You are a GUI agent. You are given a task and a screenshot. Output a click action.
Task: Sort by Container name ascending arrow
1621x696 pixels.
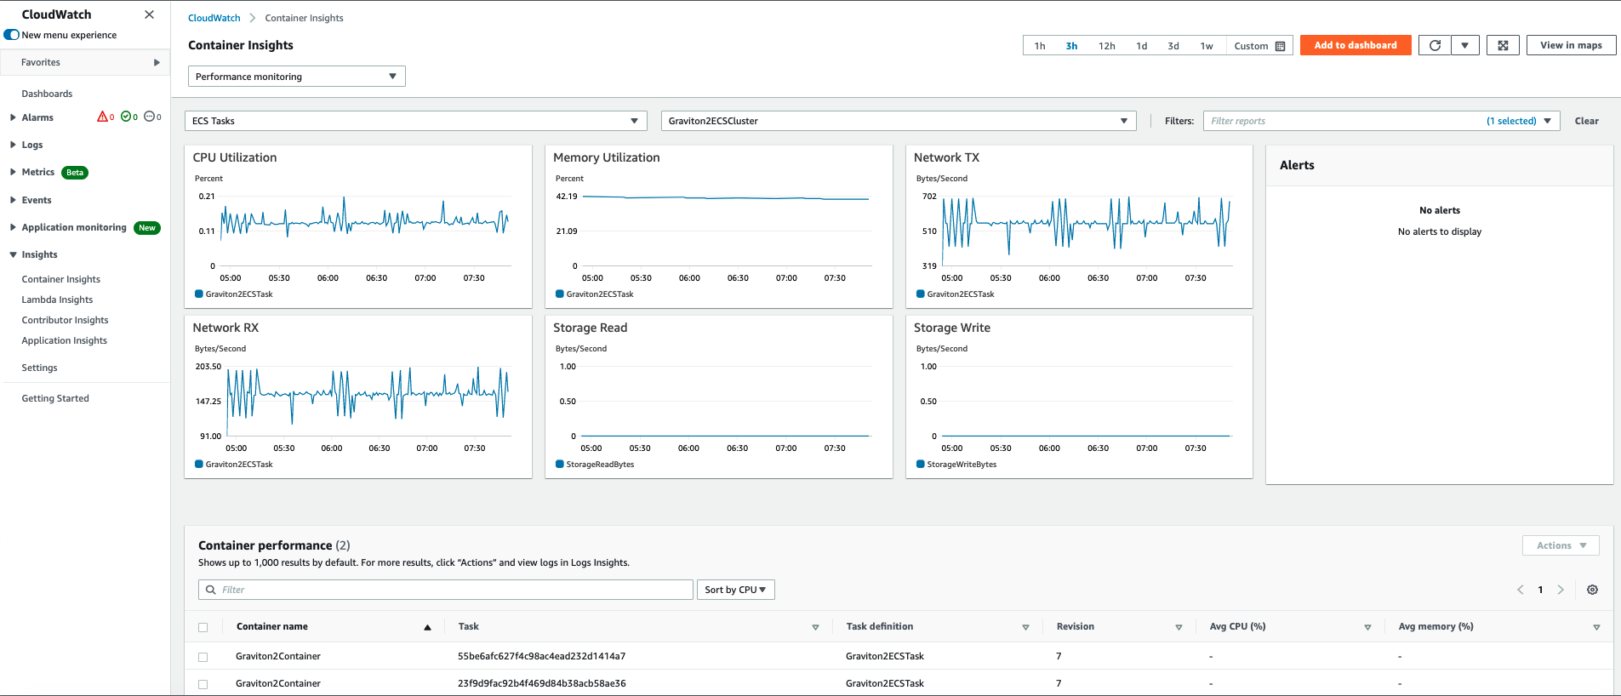click(x=427, y=627)
